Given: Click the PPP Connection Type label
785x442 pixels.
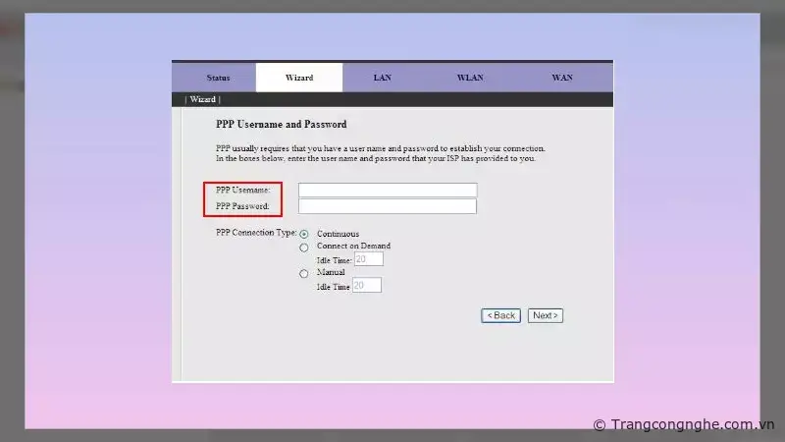Looking at the screenshot, I should tap(255, 233).
